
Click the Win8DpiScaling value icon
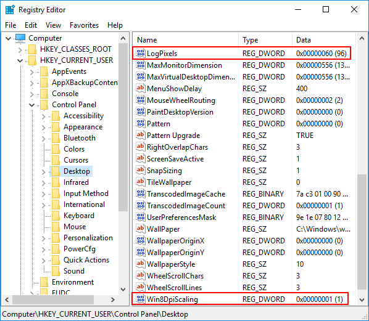(x=141, y=299)
